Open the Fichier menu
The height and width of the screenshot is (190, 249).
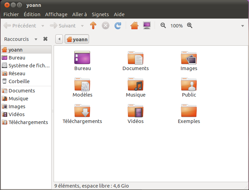11,14
